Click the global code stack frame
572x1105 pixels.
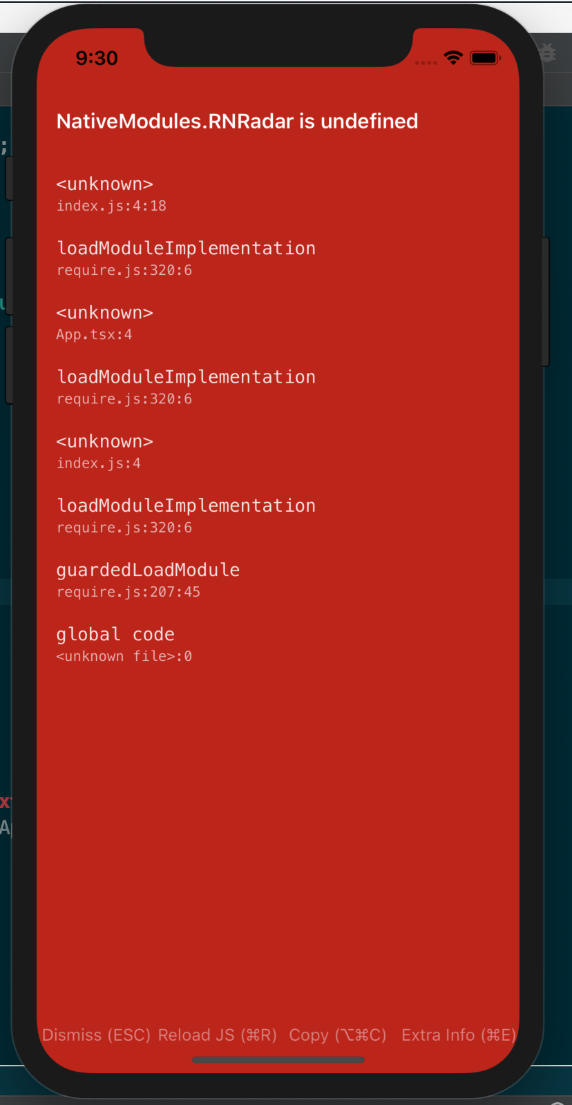click(x=115, y=644)
